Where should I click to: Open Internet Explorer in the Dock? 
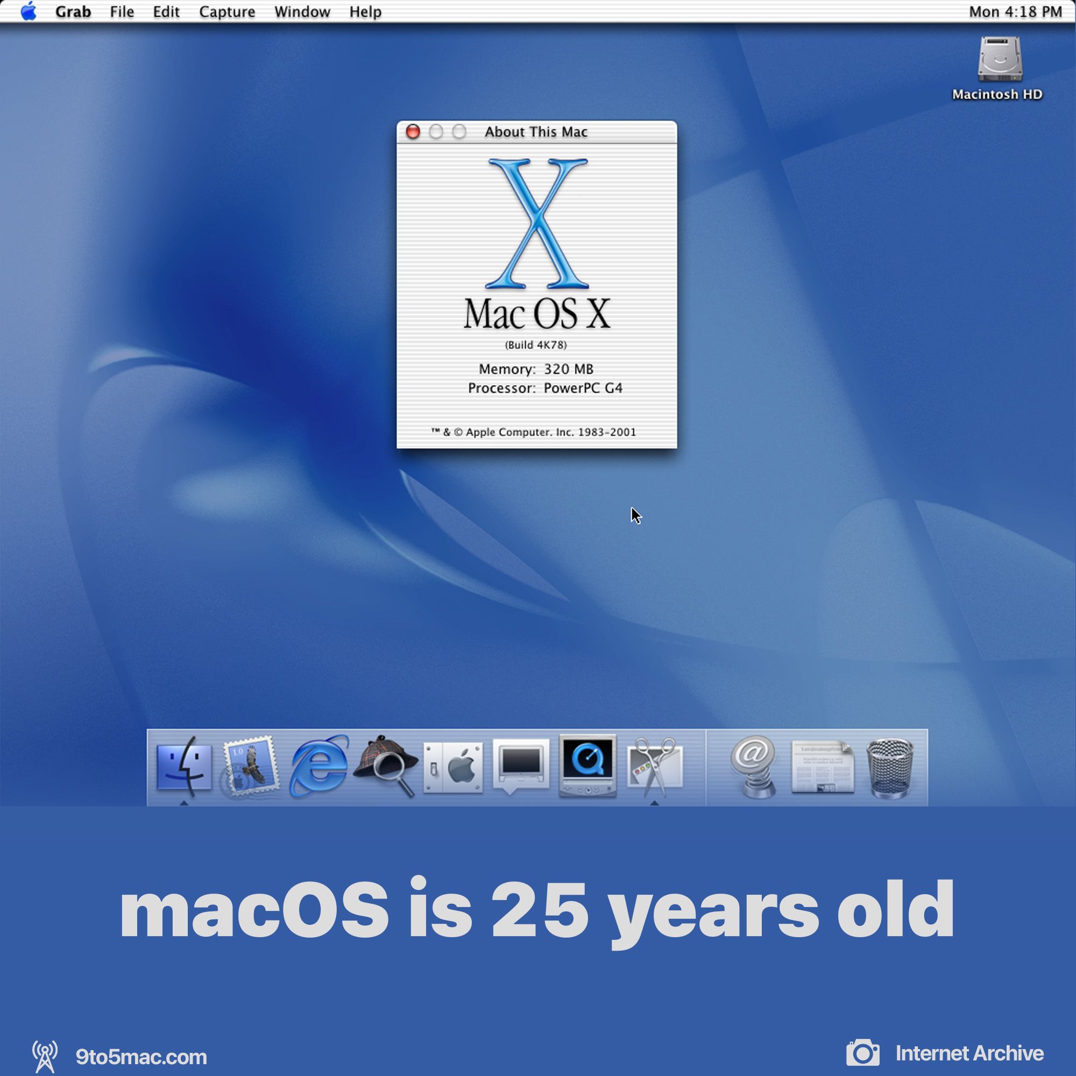[x=320, y=769]
